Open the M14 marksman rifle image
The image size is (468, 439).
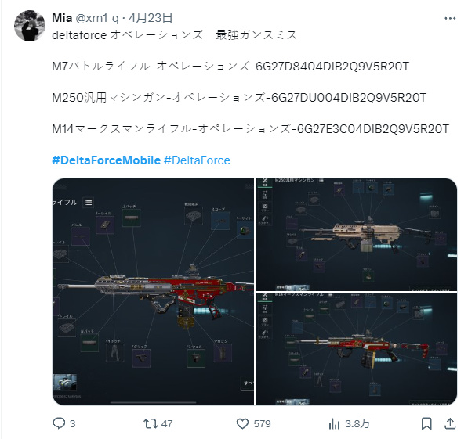click(x=357, y=349)
